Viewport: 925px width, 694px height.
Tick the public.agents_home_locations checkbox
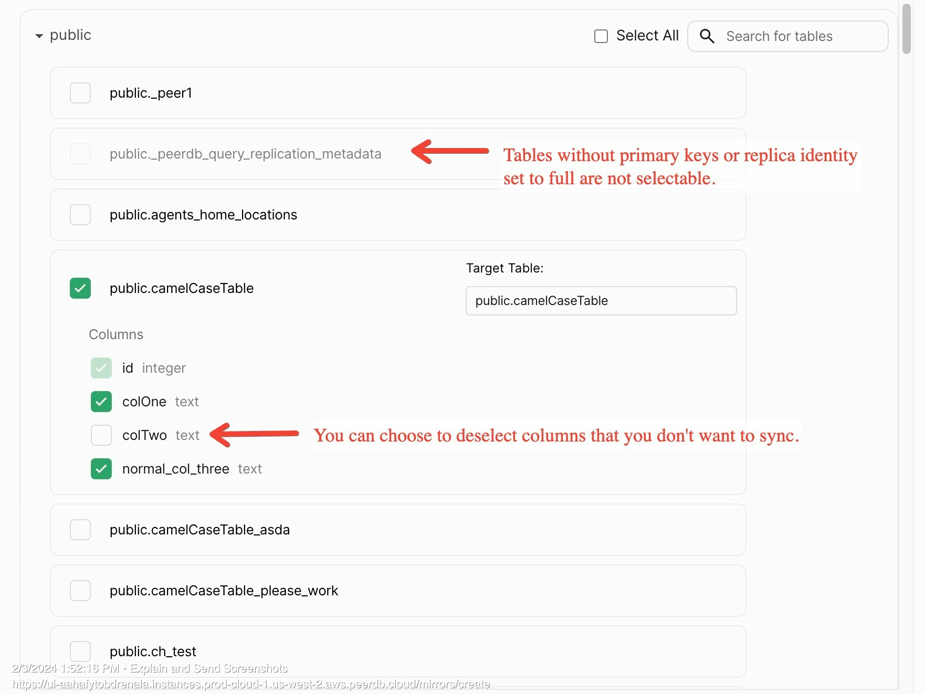coord(80,215)
